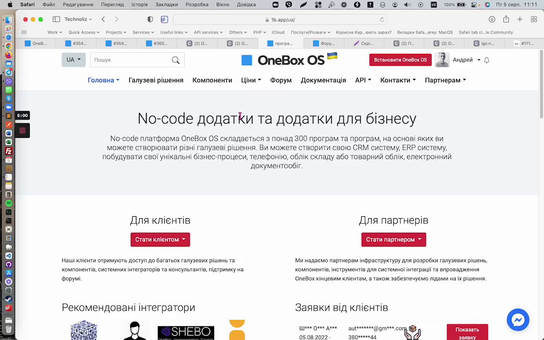The width and height of the screenshot is (544, 340).
Task: Open the Закладки menu
Action: pyautogui.click(x=167, y=5)
